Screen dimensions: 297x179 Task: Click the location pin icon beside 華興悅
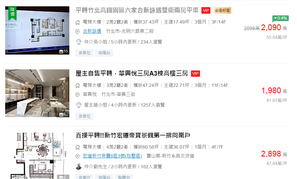pyautogui.click(x=78, y=95)
